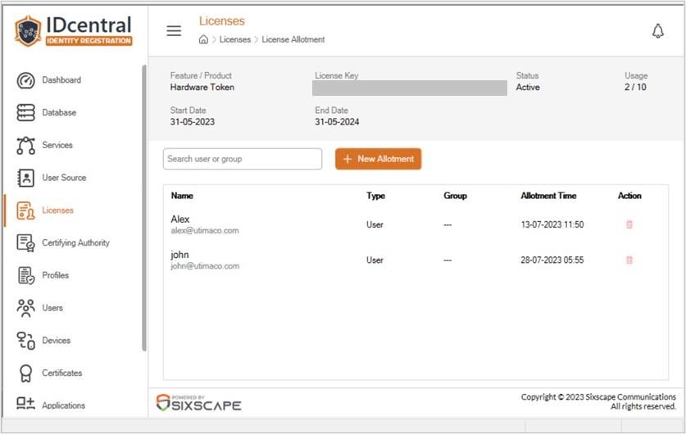Open Certifying Authority menu label
This screenshot has width=686, height=434.
(x=75, y=242)
